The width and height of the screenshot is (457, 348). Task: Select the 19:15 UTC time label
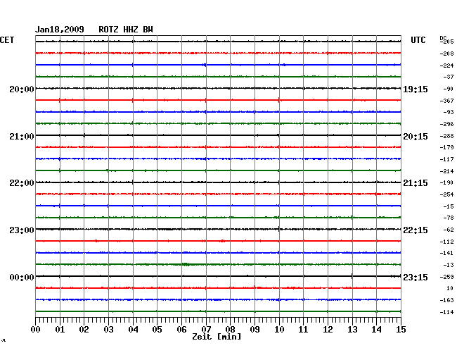click(416, 89)
